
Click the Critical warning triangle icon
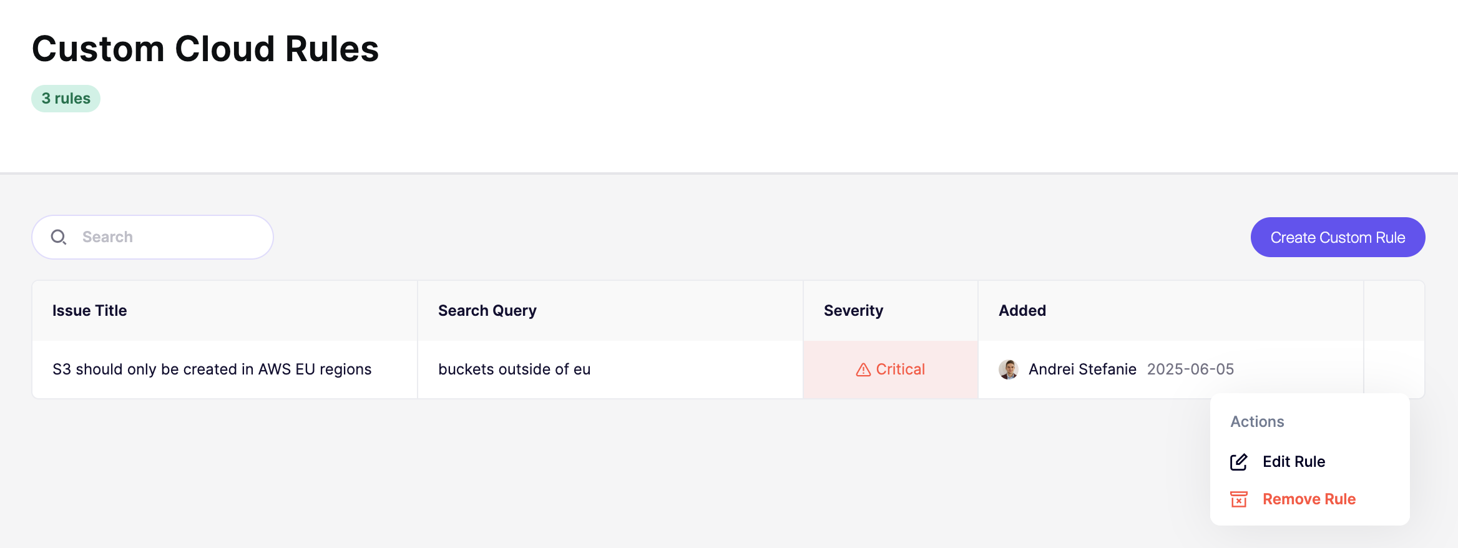(x=863, y=370)
